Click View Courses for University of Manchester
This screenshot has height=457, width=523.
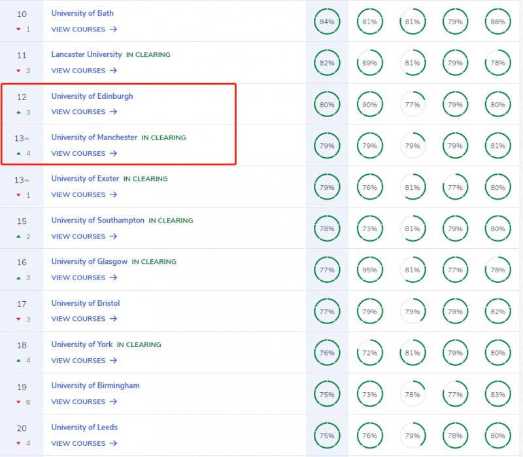[x=84, y=154]
